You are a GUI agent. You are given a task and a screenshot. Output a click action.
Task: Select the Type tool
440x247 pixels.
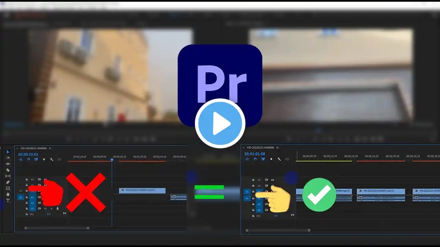point(8,200)
